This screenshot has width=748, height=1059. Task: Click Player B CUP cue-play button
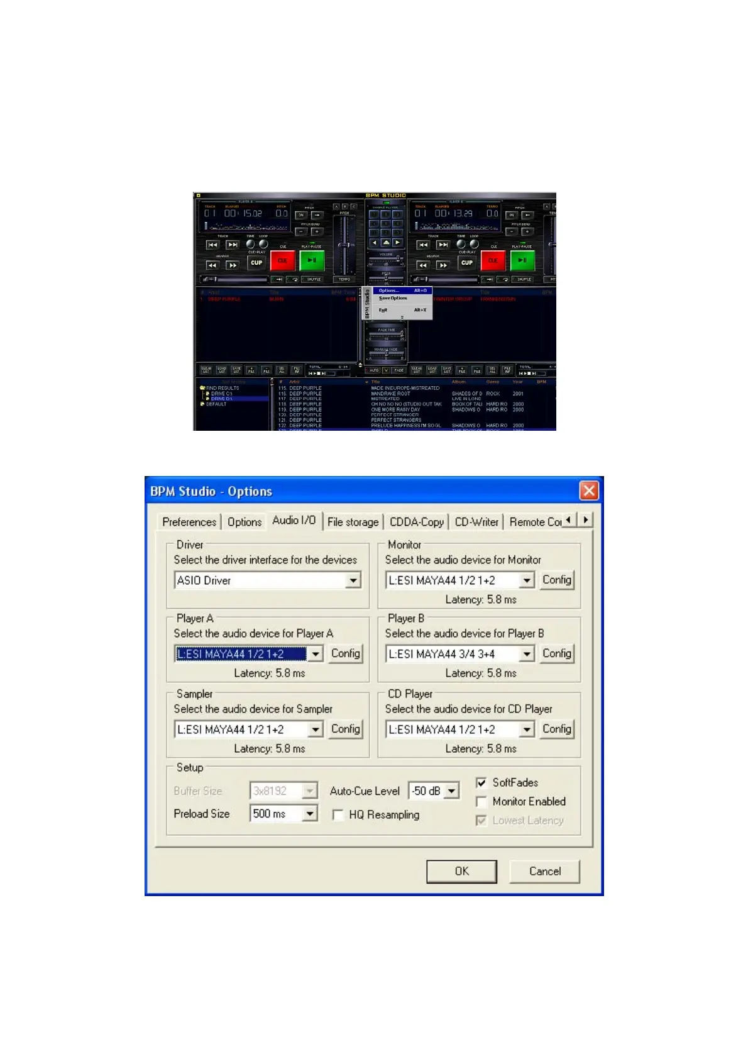467,263
